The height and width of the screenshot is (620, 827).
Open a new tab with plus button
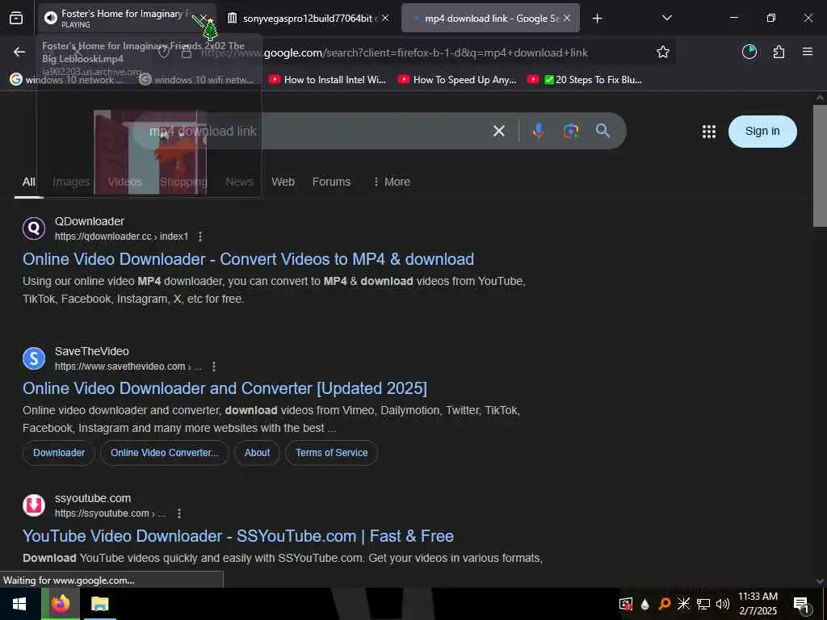pyautogui.click(x=597, y=19)
